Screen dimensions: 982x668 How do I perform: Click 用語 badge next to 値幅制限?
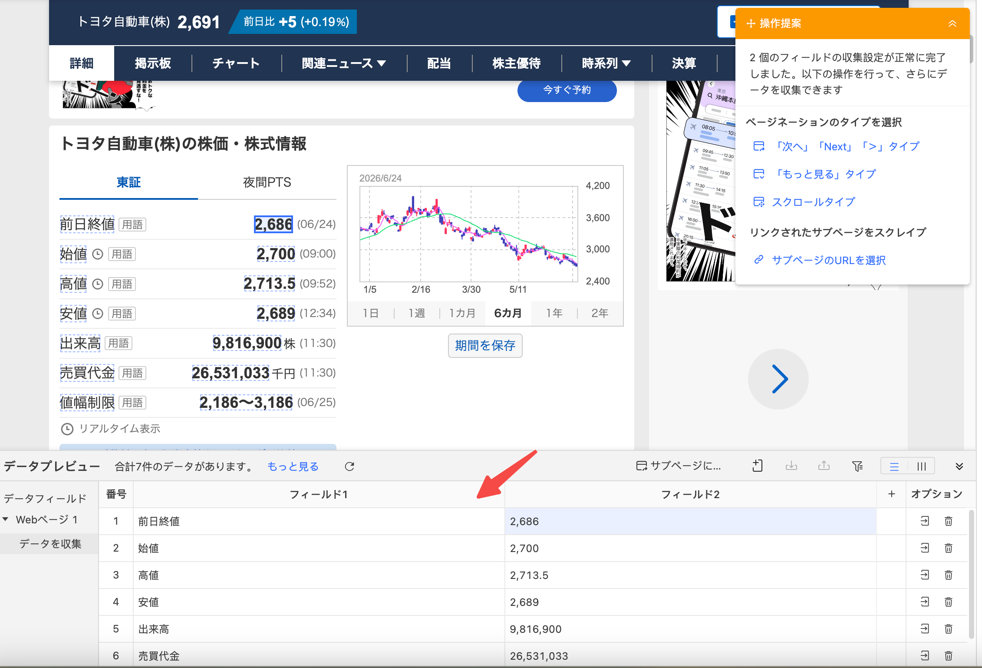click(x=132, y=403)
